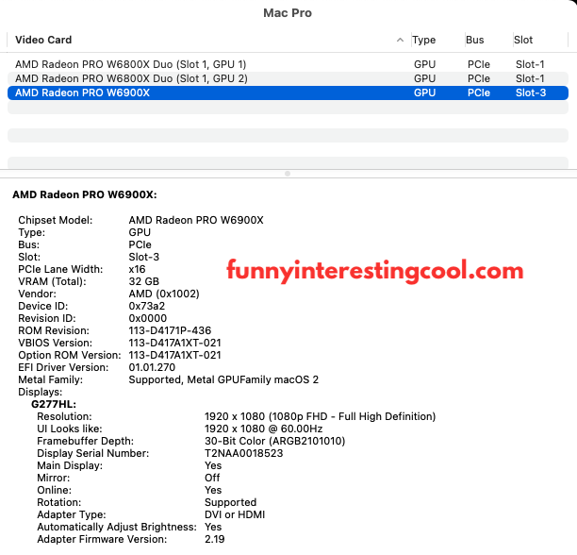Click the pane splitter handle dot
The height and width of the screenshot is (555, 577).
tap(288, 174)
